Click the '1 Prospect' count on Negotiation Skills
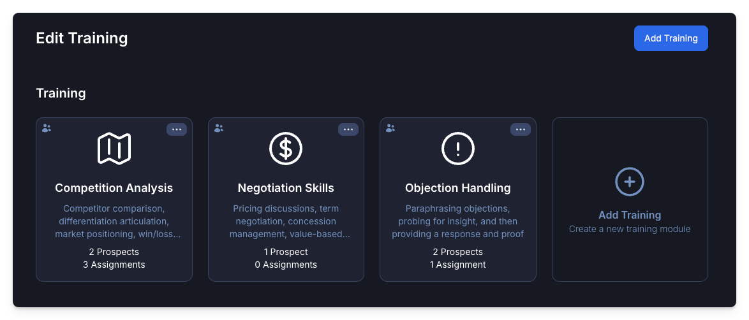Screen dimensions: 749x320 [x=286, y=252]
